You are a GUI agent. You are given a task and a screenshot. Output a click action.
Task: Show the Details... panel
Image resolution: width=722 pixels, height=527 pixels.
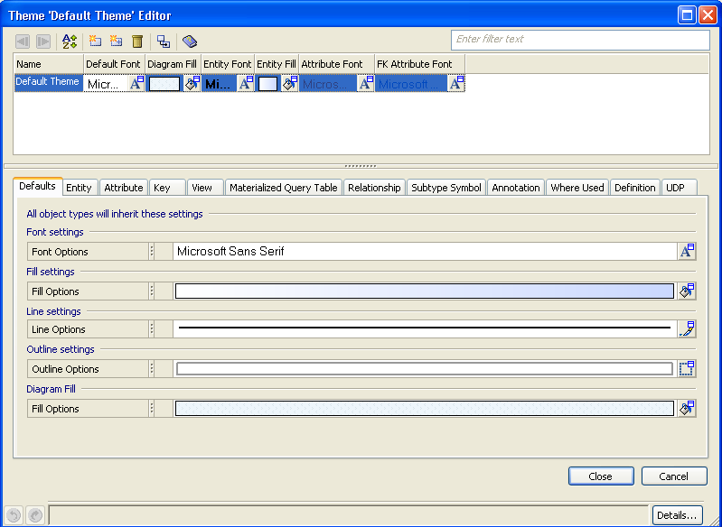coord(677,515)
